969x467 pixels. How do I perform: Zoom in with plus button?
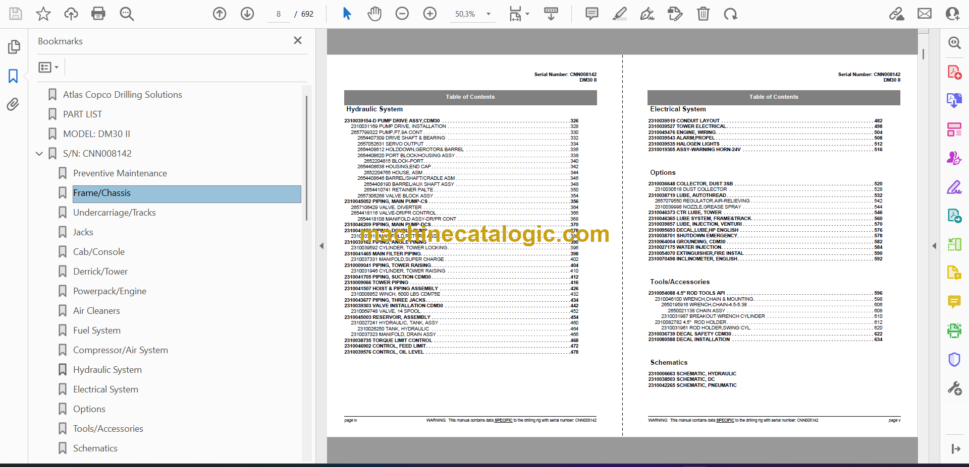point(430,14)
